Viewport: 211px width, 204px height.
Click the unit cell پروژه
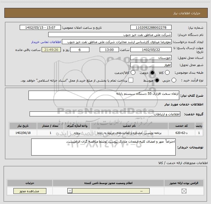pyautogui.click(x=77, y=133)
